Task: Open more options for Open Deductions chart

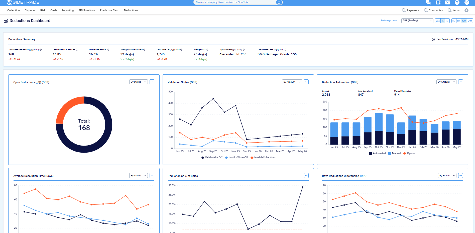Action: pyautogui.click(x=152, y=82)
